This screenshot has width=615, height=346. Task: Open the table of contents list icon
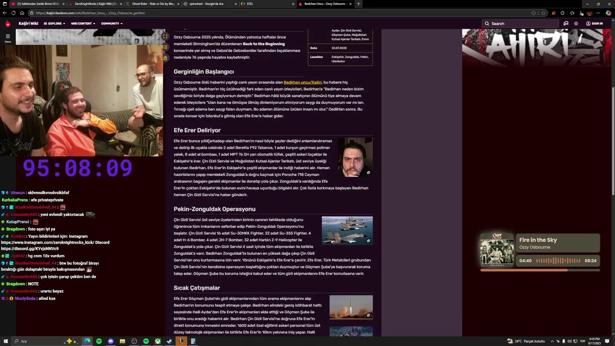[165, 47]
